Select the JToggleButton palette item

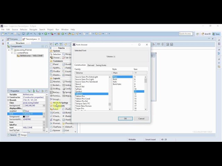pyautogui.click(x=55, y=120)
